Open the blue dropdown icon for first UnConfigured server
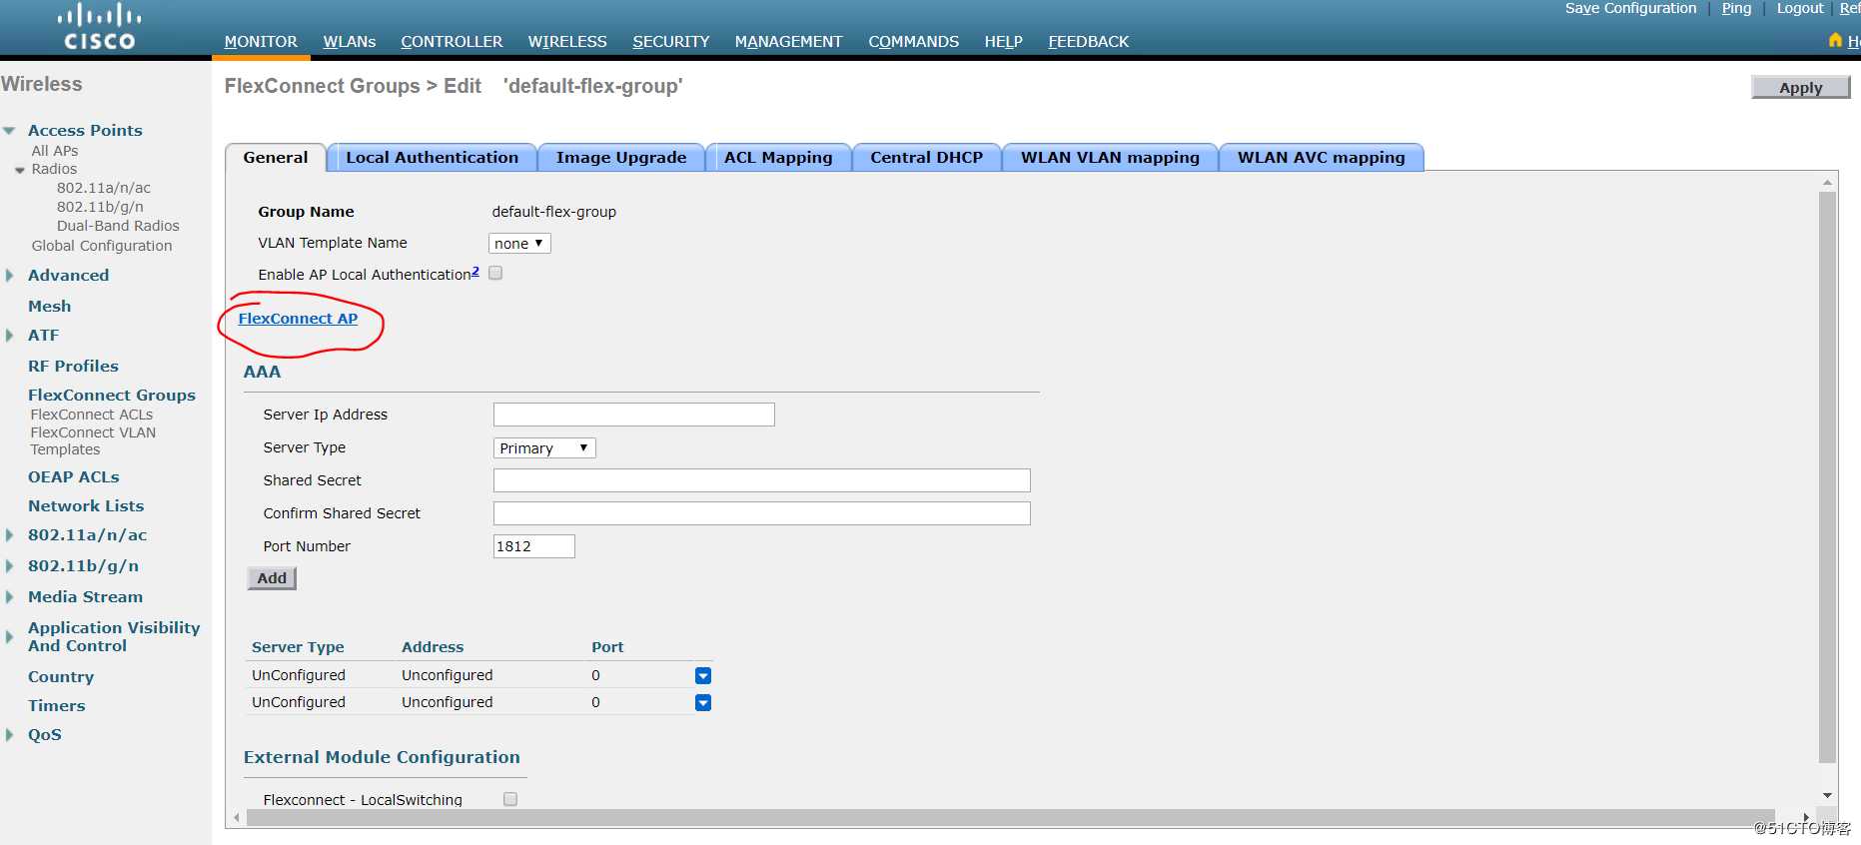The height and width of the screenshot is (845, 1861). click(x=703, y=676)
